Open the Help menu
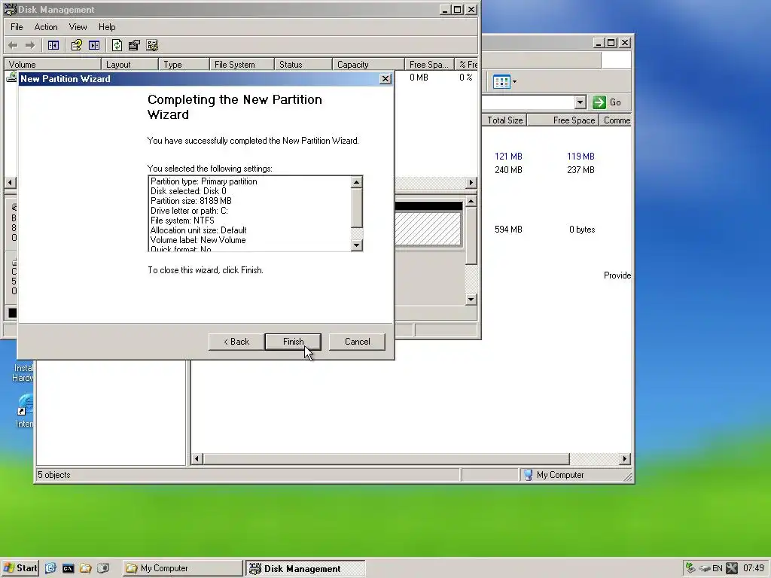Viewport: 771px width, 578px height. [107, 27]
